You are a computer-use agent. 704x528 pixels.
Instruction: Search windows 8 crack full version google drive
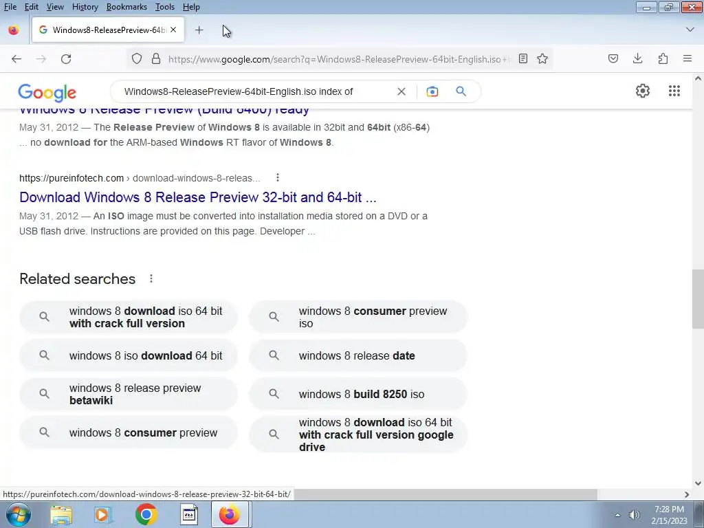(x=358, y=434)
